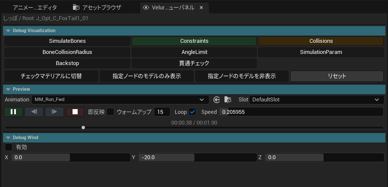Click the ウォームアップ value field 15
The width and height of the screenshot is (388, 187).
point(162,112)
